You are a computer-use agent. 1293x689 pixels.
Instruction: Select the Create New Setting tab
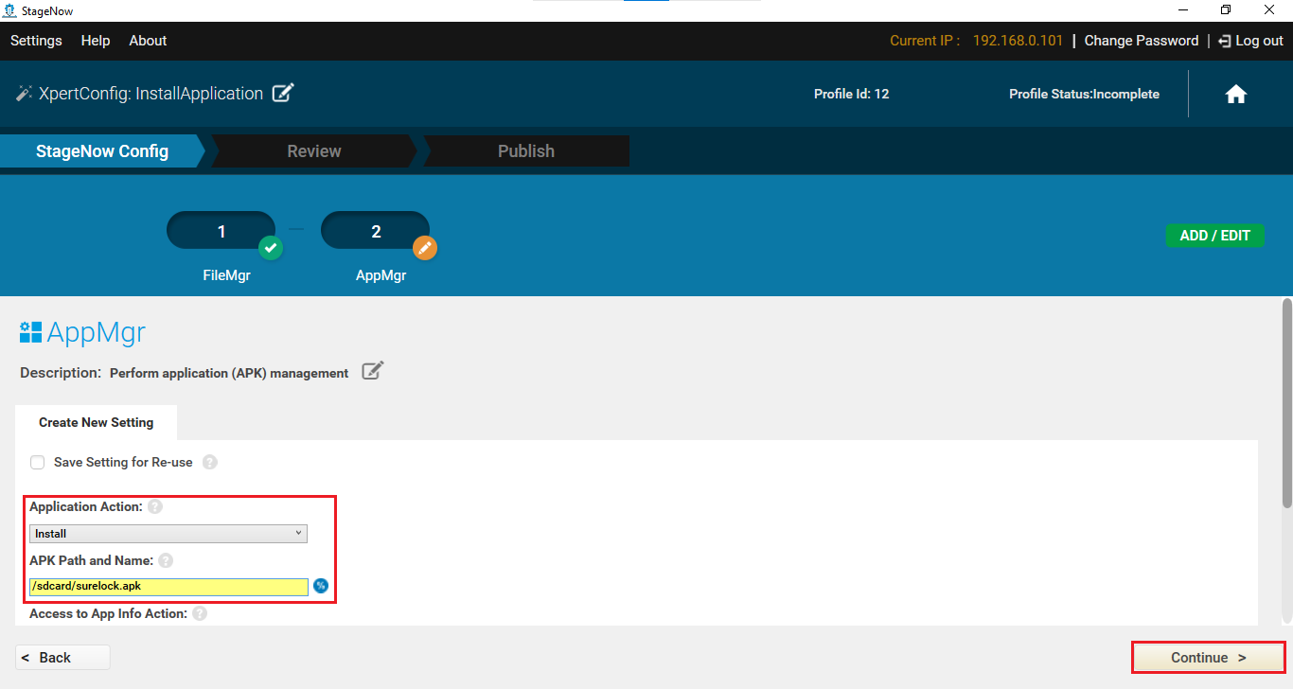[x=96, y=422]
